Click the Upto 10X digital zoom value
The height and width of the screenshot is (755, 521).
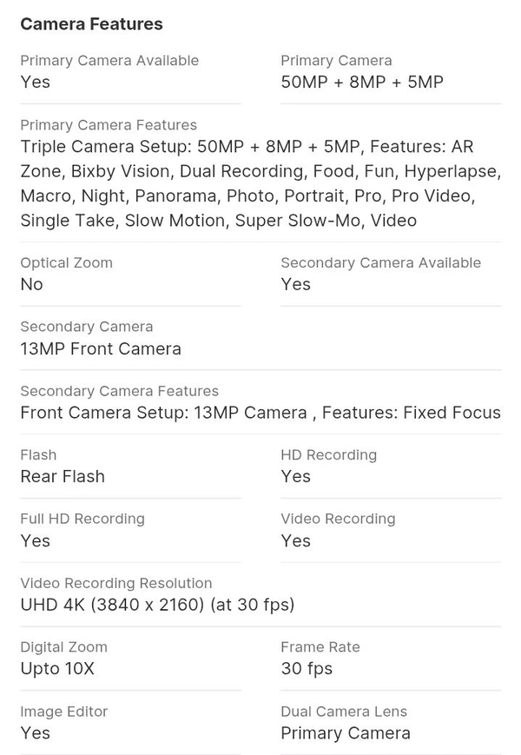click(x=57, y=669)
